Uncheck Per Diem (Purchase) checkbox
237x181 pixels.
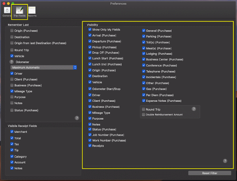click(x=143, y=95)
